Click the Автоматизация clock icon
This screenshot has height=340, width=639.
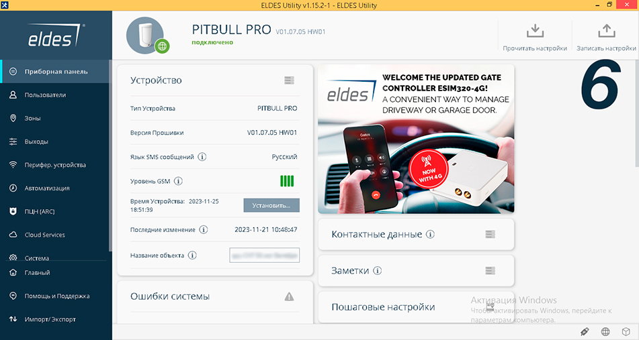point(13,188)
